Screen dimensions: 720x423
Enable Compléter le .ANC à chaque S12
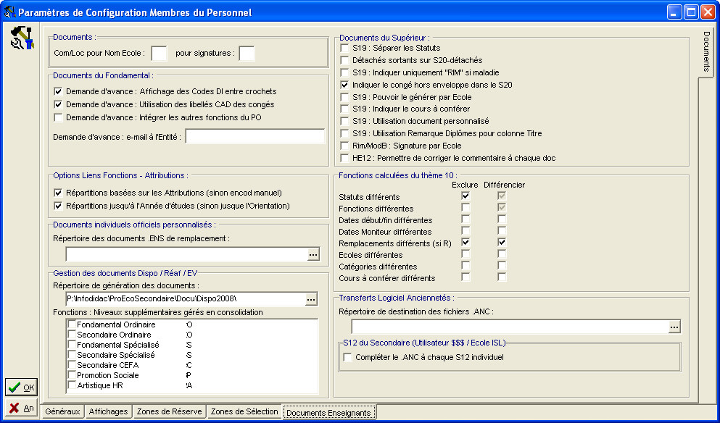[x=347, y=357]
